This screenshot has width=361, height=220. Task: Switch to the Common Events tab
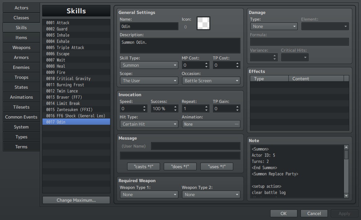point(21,117)
